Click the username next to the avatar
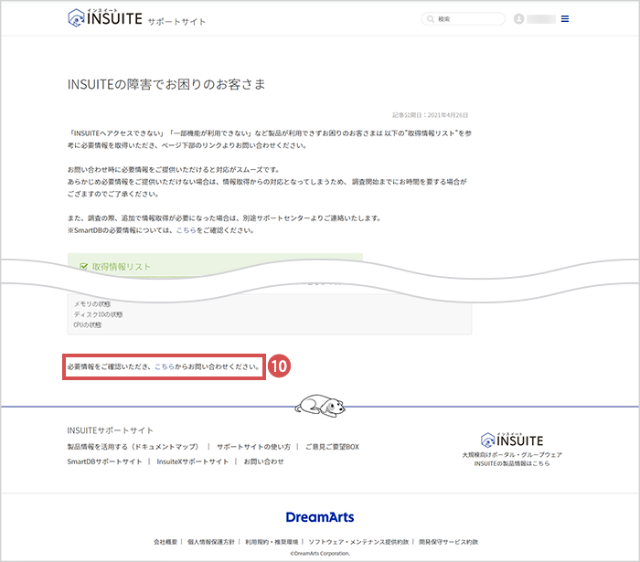Image resolution: width=640 pixels, height=562 pixels. click(541, 19)
